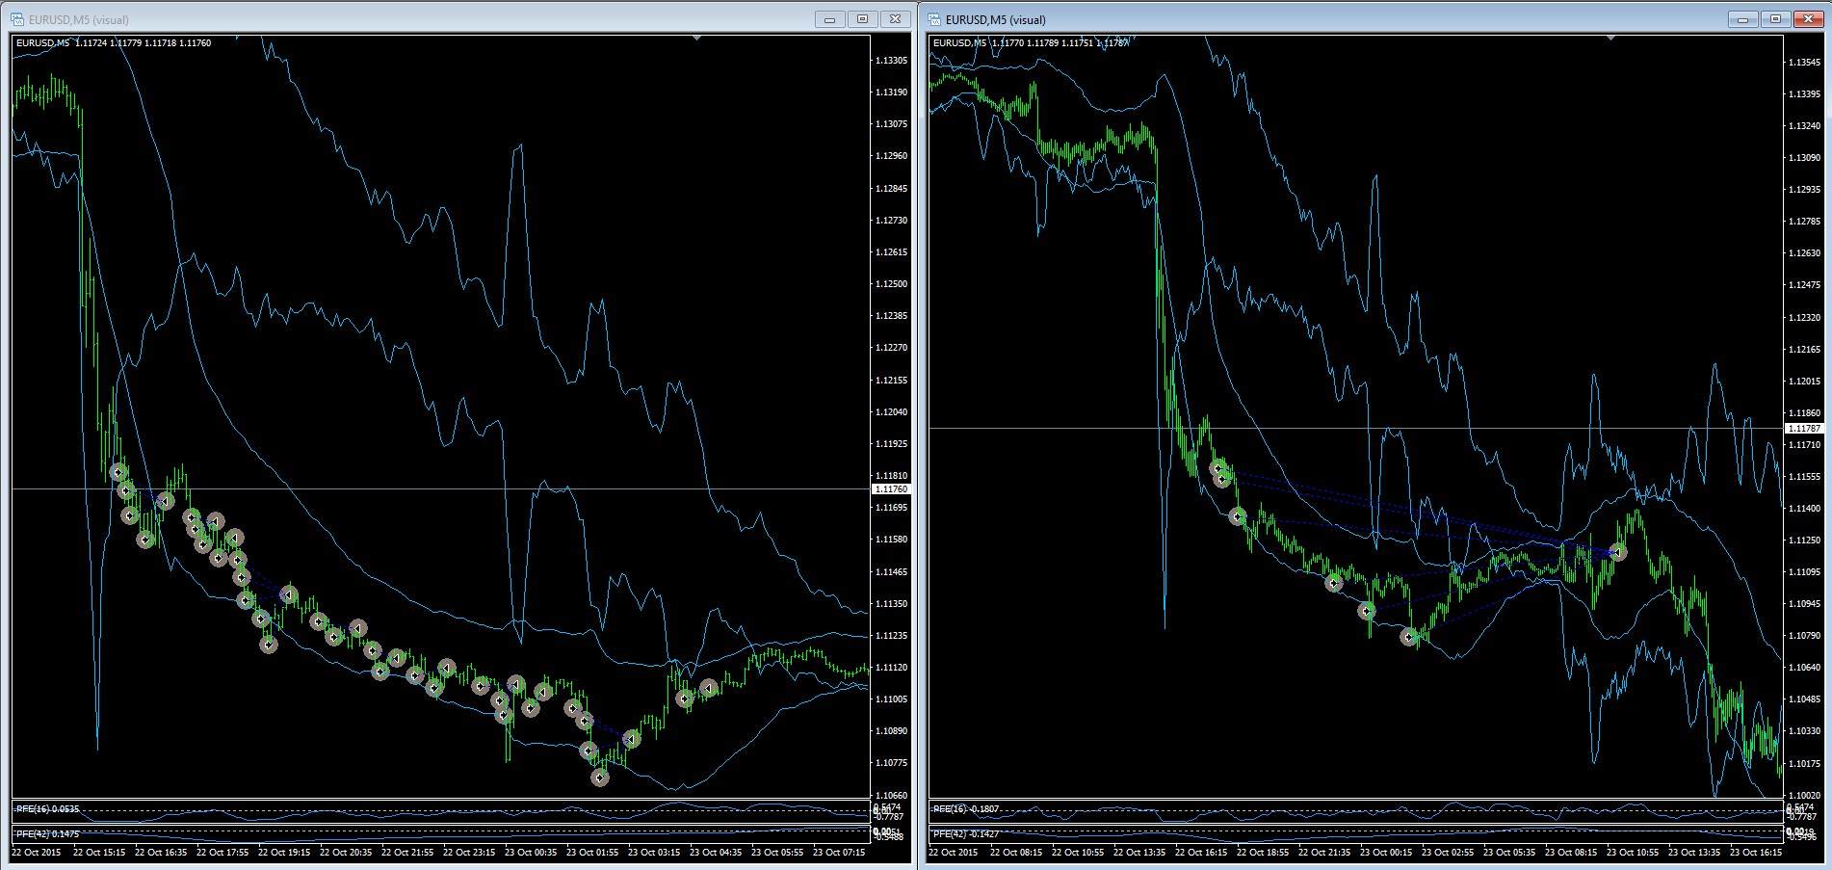This screenshot has height=870, width=1832.
Task: Click the 1.12500 price scale value
Action: click(891, 284)
